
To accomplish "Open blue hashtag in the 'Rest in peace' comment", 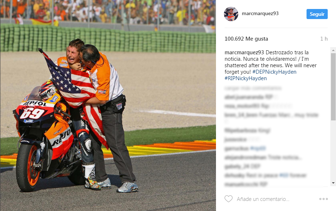I will point(284,175).
